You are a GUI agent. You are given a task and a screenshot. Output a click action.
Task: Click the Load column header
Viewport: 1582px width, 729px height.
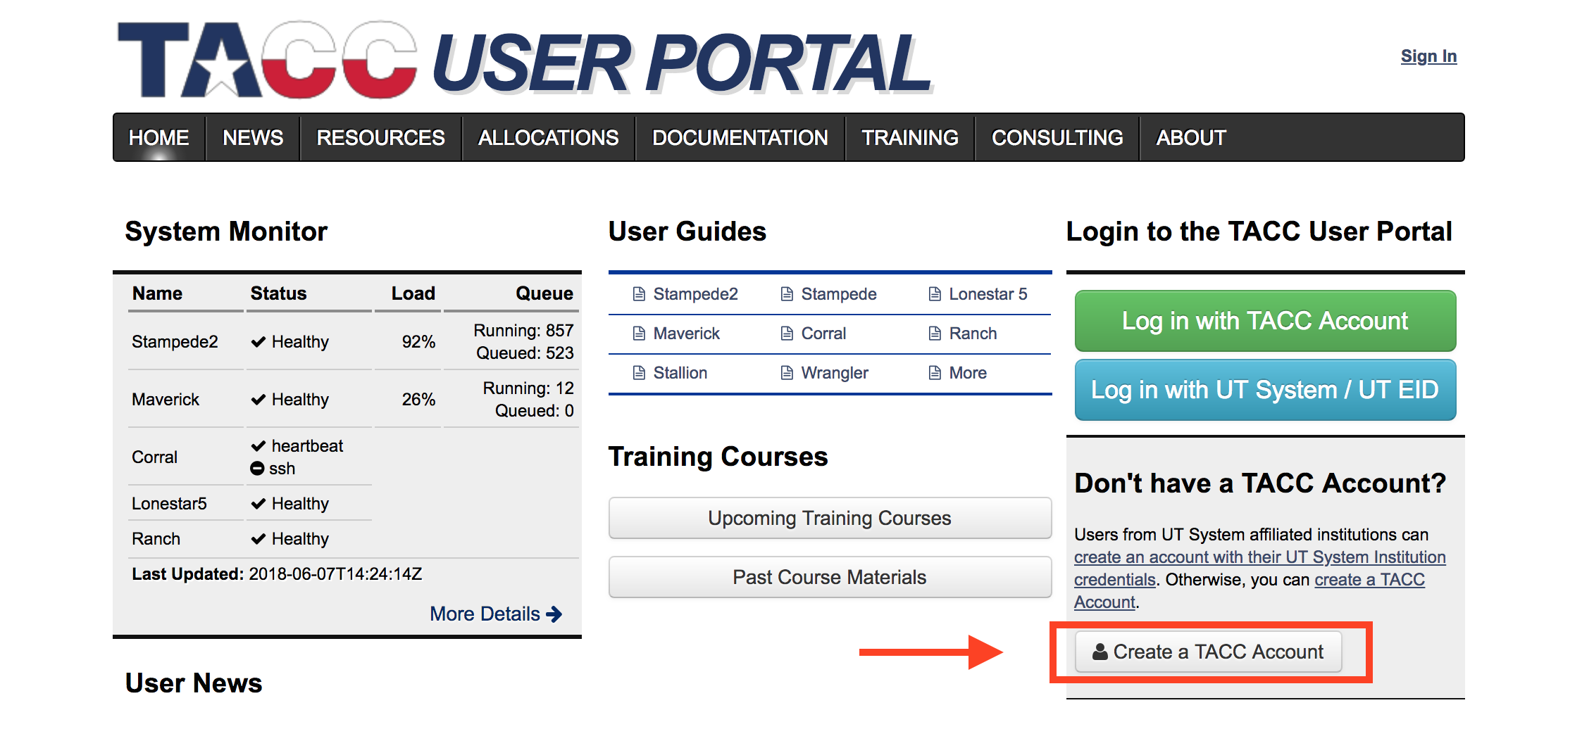pyautogui.click(x=413, y=293)
